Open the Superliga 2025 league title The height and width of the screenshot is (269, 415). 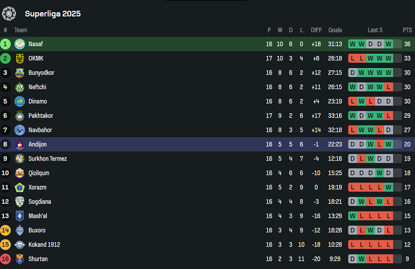tap(53, 14)
